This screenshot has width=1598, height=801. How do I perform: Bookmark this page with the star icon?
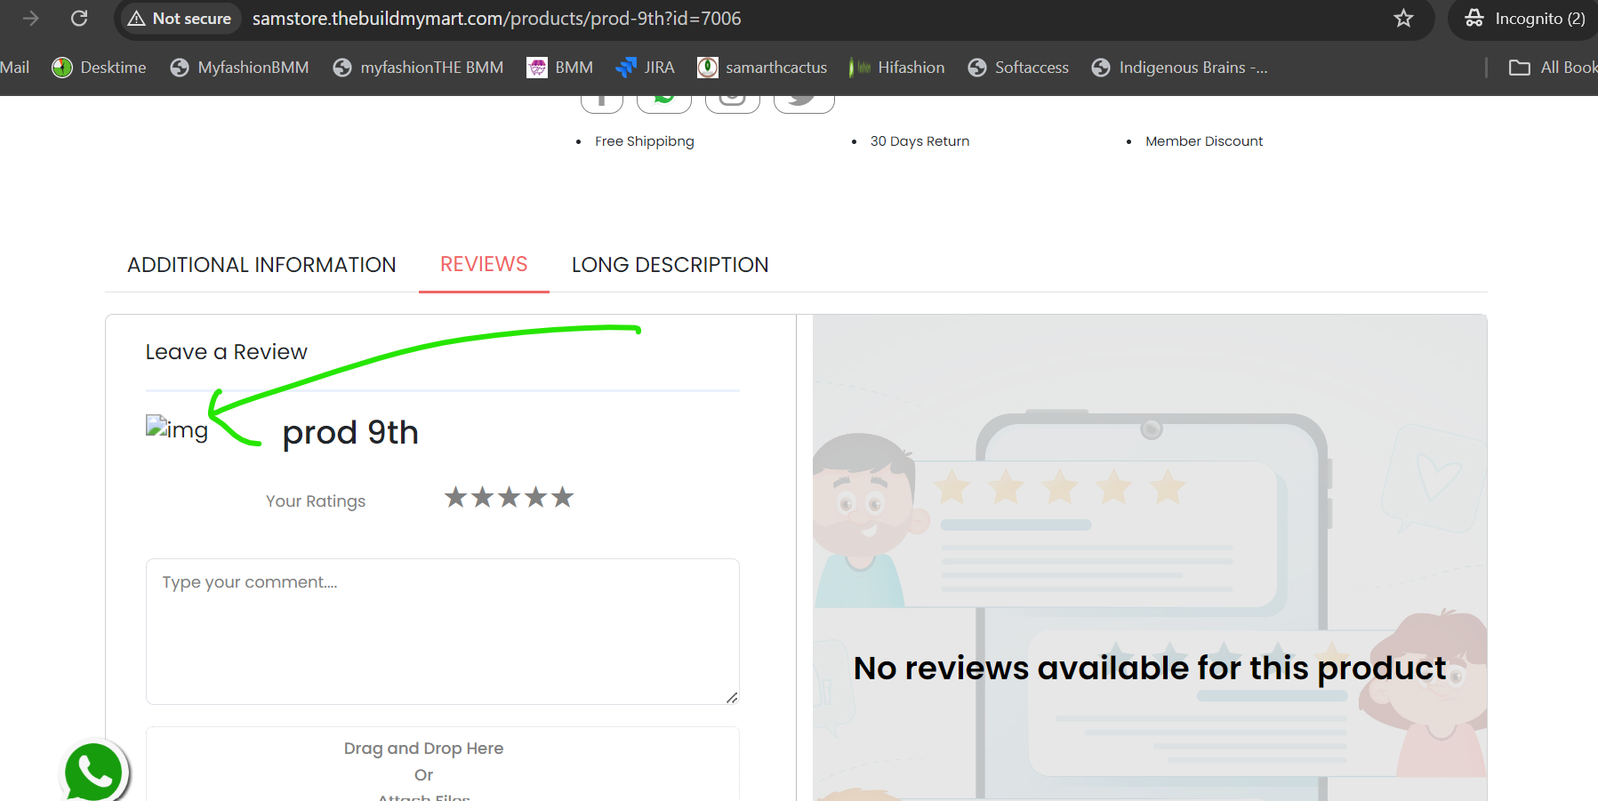(1403, 19)
